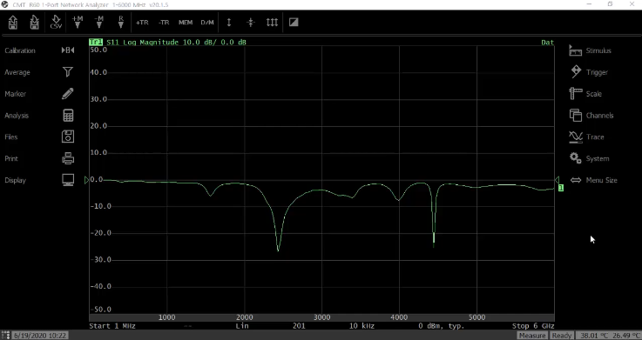Select the Tr1 trace label

tap(96, 42)
